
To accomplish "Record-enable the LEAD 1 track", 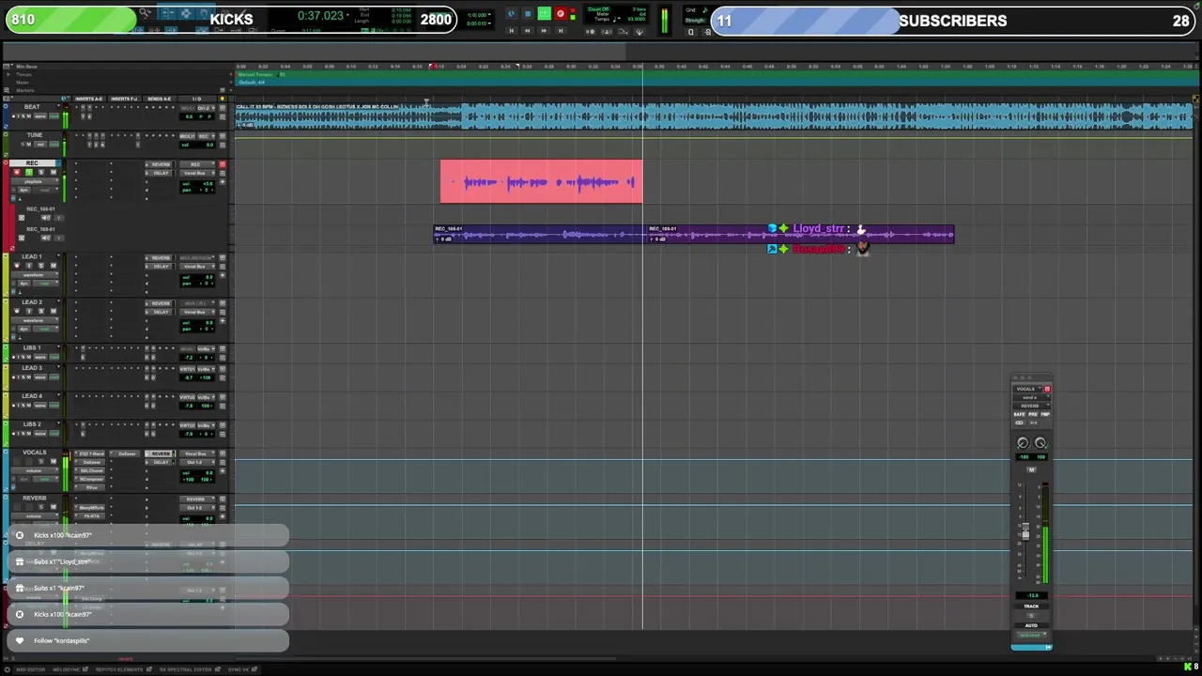I will point(17,266).
